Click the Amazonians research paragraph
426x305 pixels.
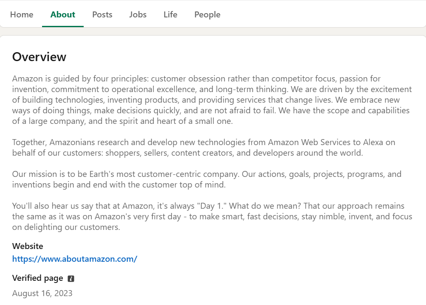pos(203,147)
